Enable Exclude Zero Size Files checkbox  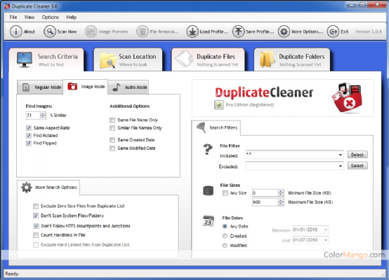(x=36, y=206)
